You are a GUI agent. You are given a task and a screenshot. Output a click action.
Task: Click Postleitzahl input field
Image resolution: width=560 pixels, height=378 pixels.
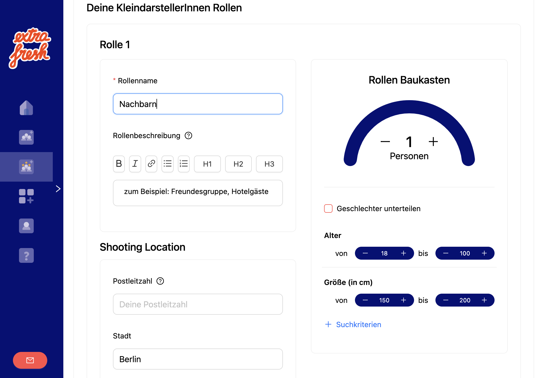(x=198, y=304)
